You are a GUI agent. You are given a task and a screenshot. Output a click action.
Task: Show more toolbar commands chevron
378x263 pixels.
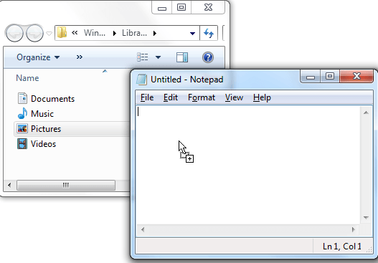[x=80, y=57]
